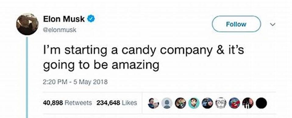The width and height of the screenshot is (292, 118).
Task: Open the candy company tweet text
Action: [x=143, y=57]
